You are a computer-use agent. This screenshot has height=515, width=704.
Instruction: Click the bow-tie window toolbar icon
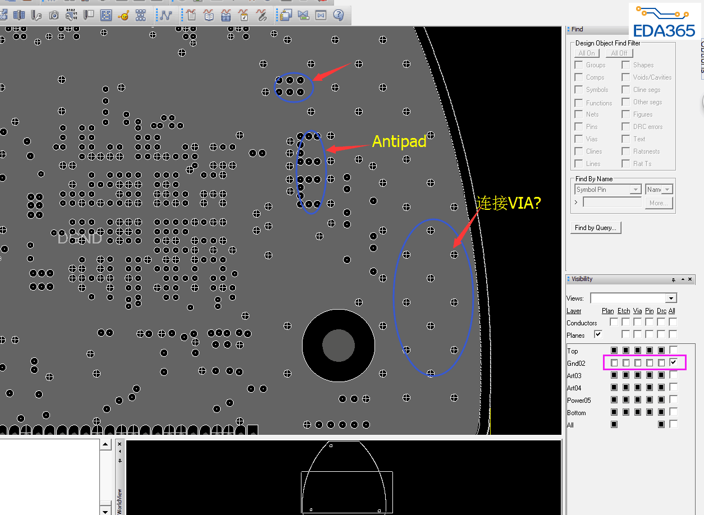321,16
